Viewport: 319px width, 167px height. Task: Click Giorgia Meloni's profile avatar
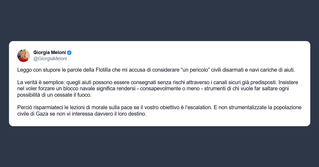(x=23, y=56)
